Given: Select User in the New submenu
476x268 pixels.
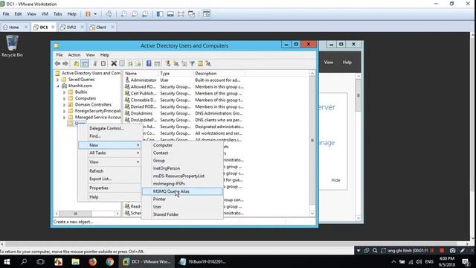Looking at the screenshot, I should pyautogui.click(x=182, y=207).
